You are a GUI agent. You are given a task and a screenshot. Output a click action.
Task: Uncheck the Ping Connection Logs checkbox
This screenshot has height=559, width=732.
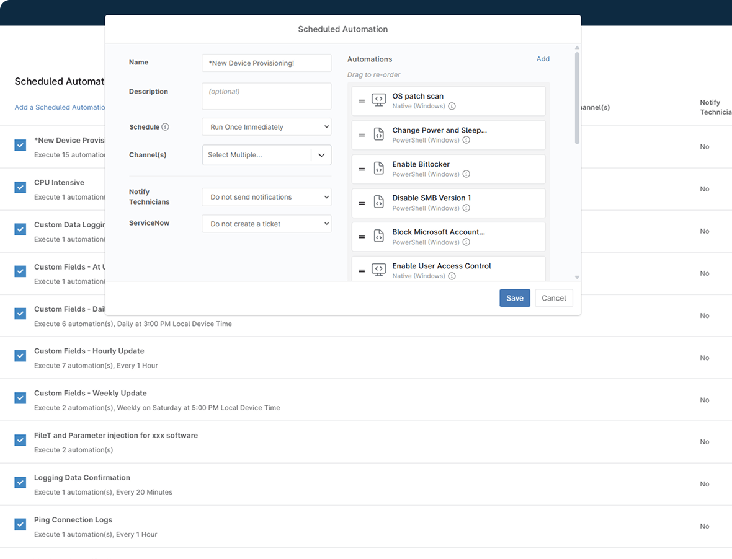[20, 524]
